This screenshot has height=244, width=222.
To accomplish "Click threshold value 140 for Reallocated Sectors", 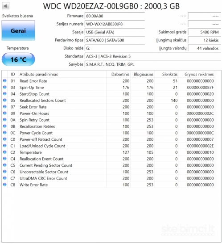I will coord(174,101).
